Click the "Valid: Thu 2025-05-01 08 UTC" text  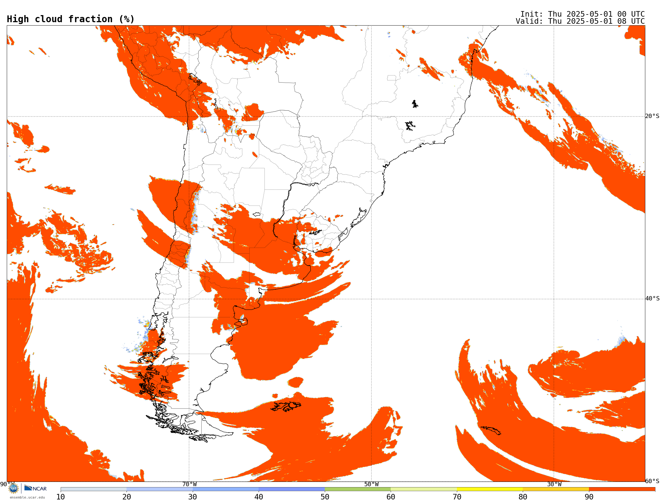(580, 21)
